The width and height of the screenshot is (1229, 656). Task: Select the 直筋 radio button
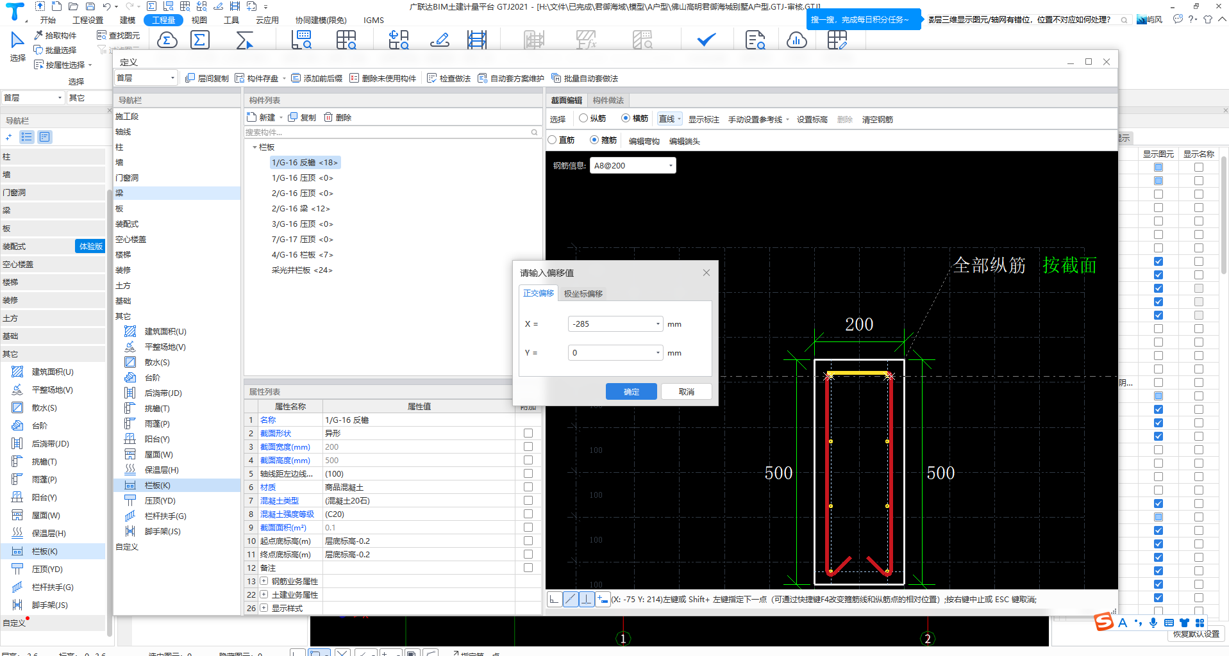[x=552, y=140]
